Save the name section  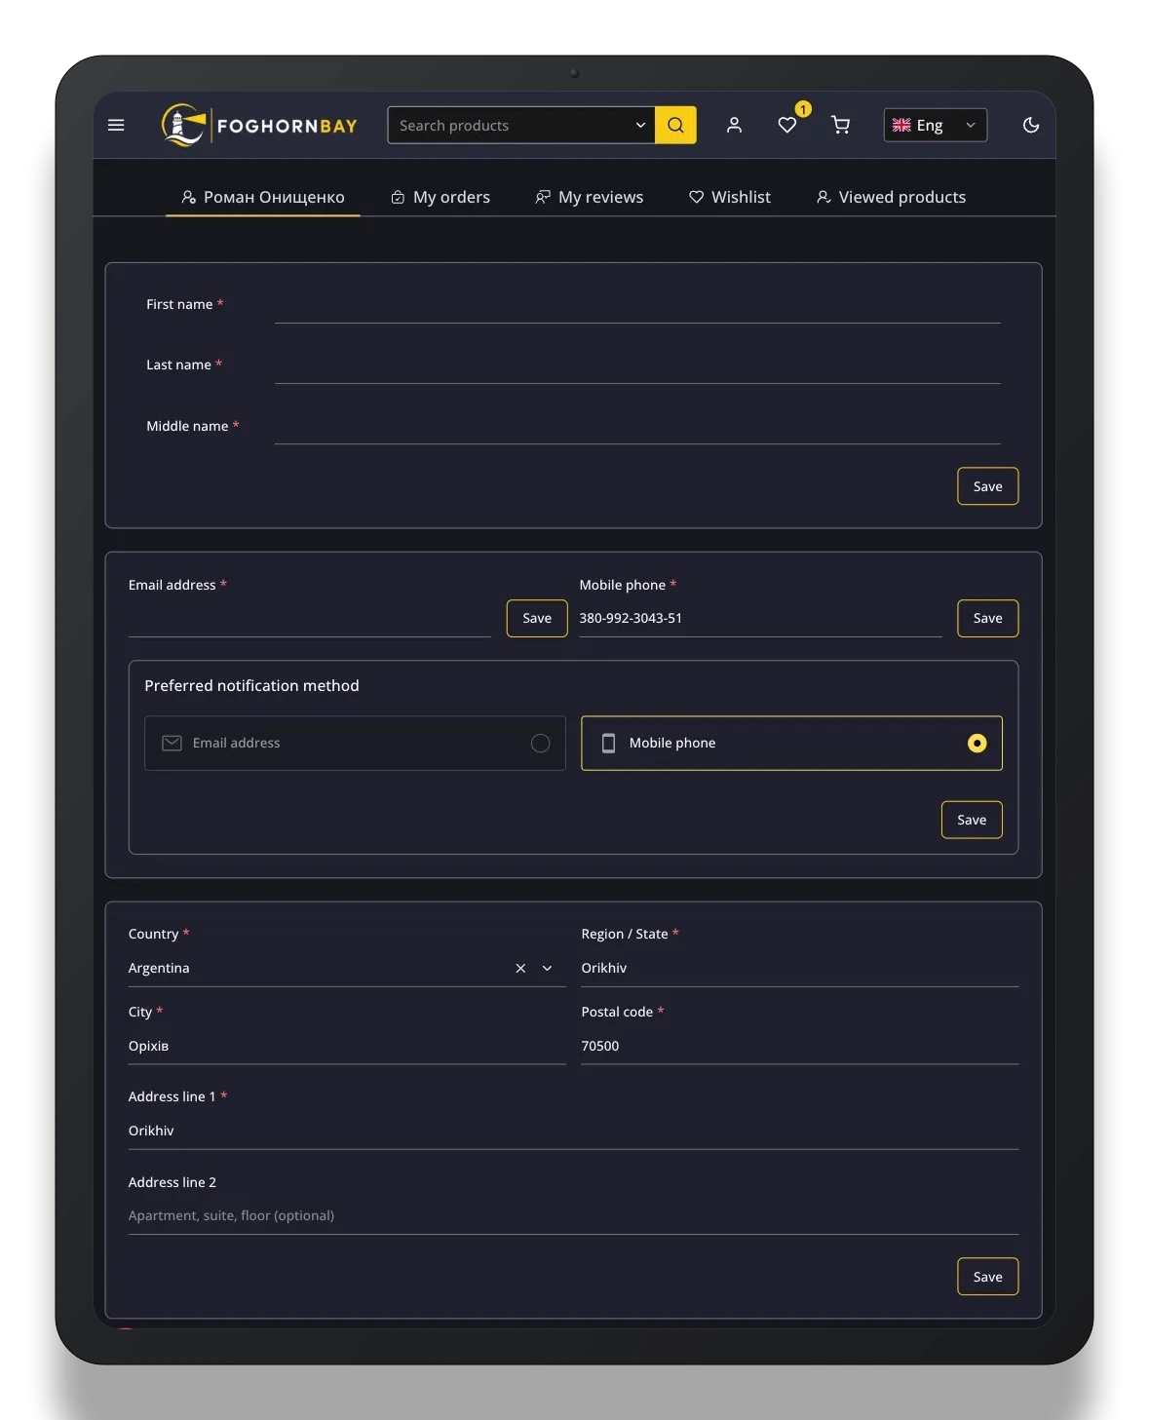(987, 486)
